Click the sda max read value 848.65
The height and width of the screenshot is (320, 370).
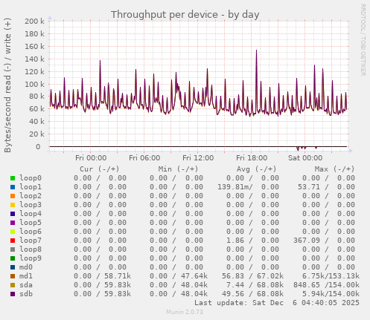coord(307,285)
